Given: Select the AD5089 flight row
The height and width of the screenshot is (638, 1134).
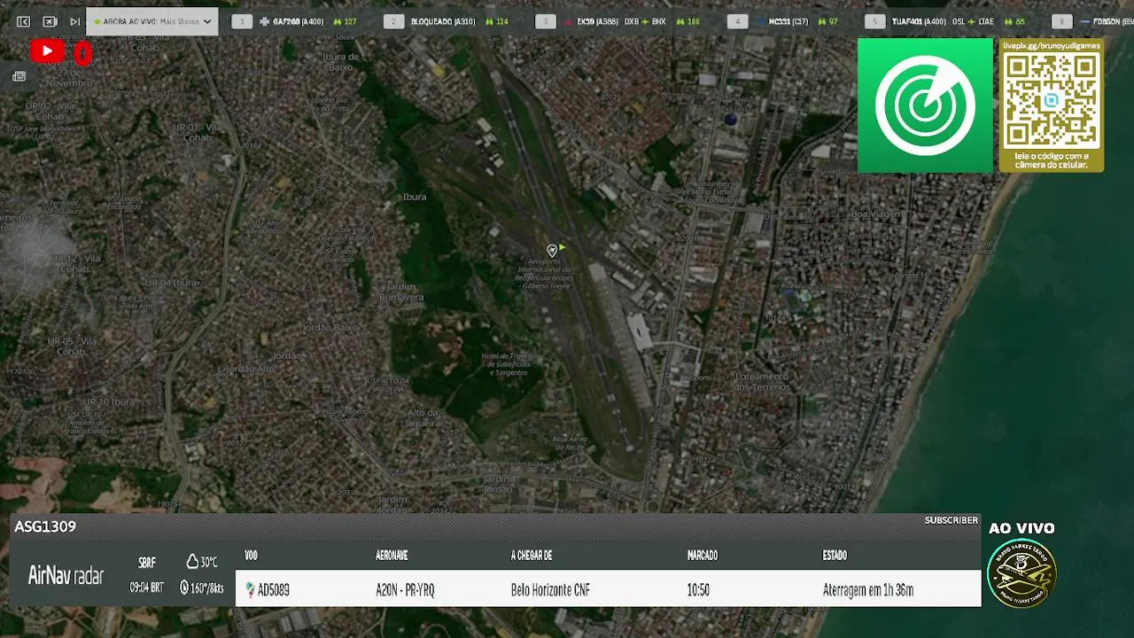Looking at the screenshot, I should pos(609,589).
